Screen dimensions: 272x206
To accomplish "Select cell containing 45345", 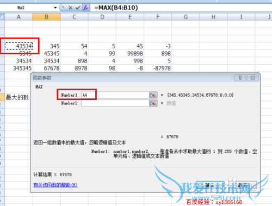I will click(x=46, y=53).
